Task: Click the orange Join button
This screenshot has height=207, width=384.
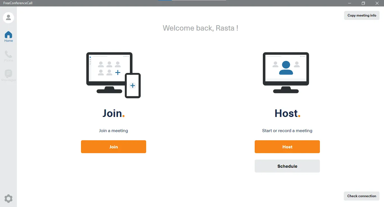Action: click(x=114, y=147)
